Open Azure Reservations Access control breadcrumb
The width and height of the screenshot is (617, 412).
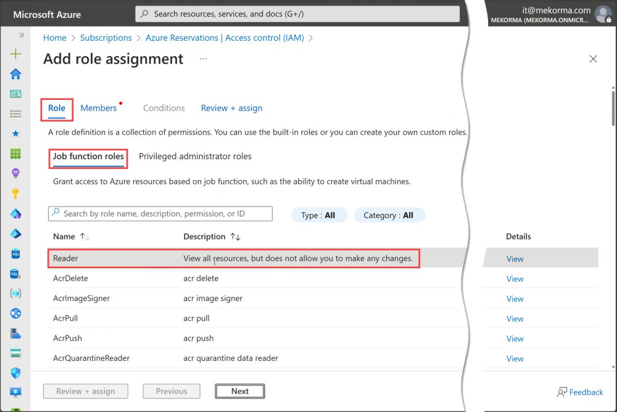pyautogui.click(x=225, y=38)
